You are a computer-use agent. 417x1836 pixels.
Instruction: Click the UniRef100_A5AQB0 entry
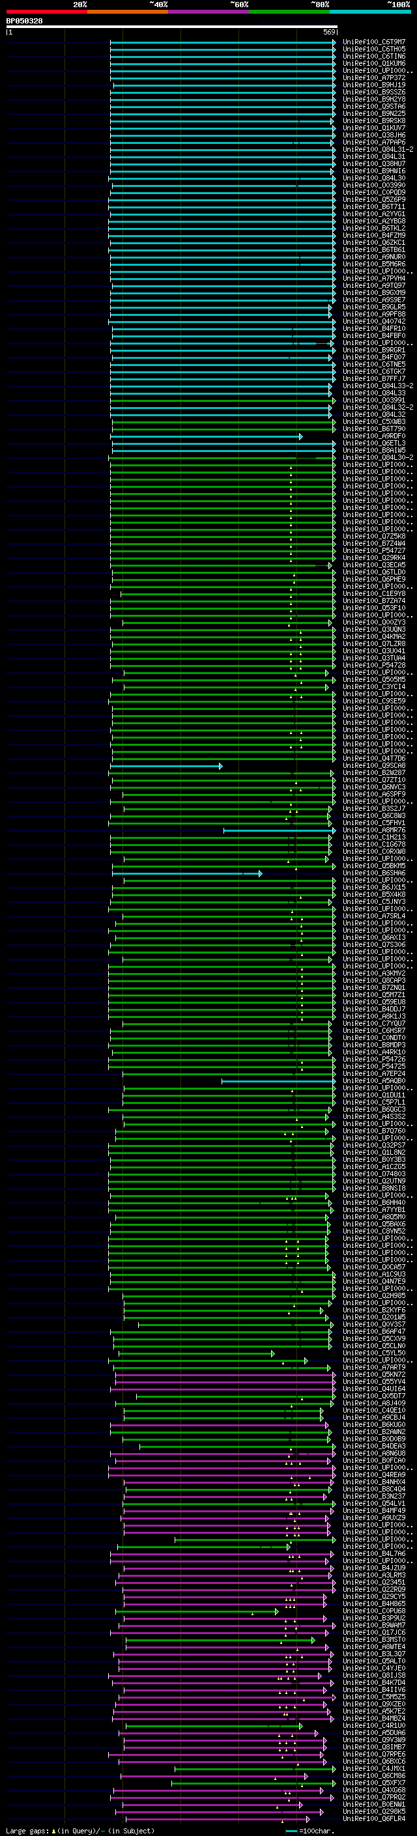[x=374, y=1080]
